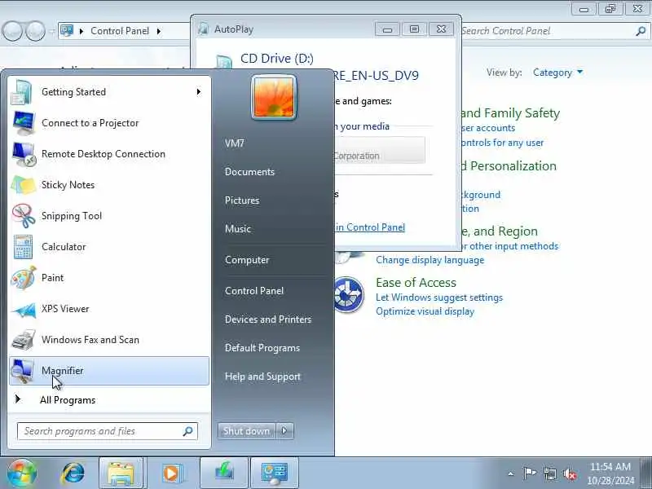Open Windows Explorer taskbar folder icon

point(121,474)
